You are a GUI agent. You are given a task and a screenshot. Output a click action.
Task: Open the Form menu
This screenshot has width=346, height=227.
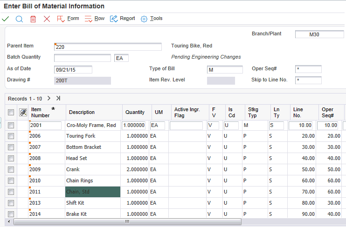tap(73, 19)
